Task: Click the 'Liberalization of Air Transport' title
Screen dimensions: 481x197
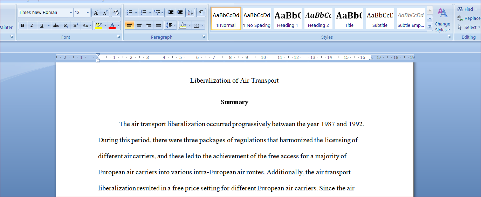Action: pyautogui.click(x=234, y=81)
